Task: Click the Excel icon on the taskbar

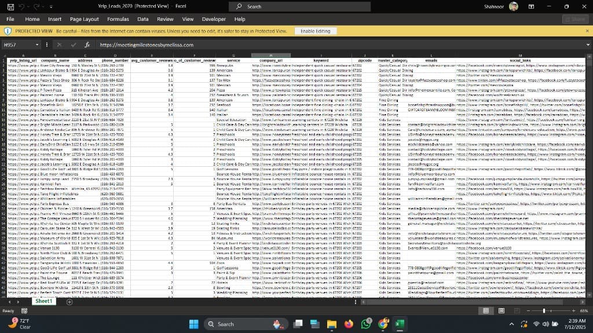Action: click(400, 324)
